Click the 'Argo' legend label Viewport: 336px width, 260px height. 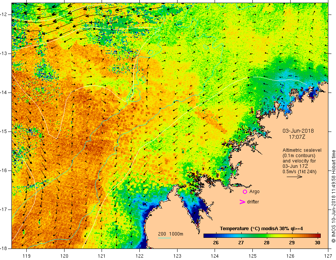point(254,192)
